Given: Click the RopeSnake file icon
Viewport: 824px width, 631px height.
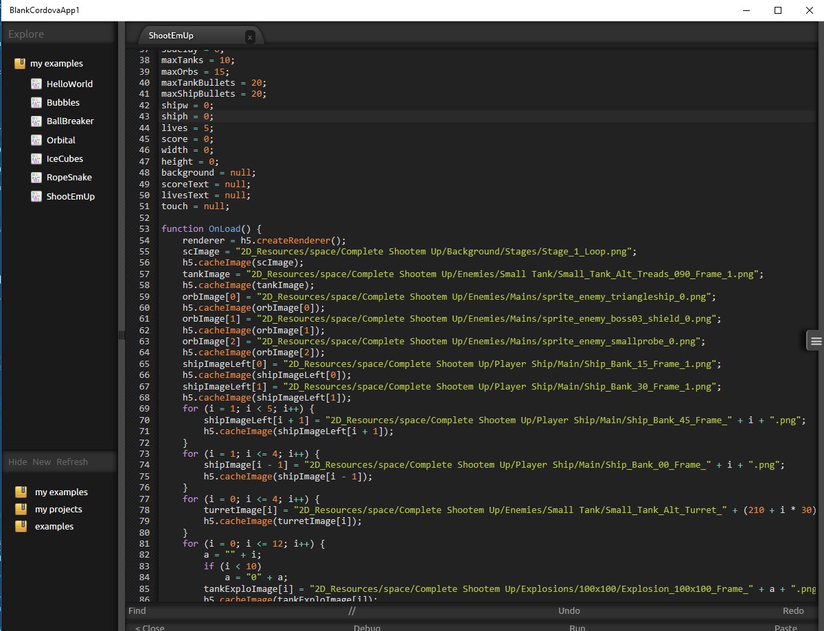Looking at the screenshot, I should [36, 177].
